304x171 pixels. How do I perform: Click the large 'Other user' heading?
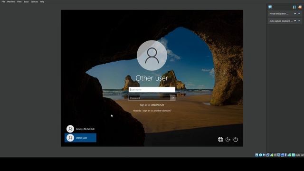tap(152, 78)
